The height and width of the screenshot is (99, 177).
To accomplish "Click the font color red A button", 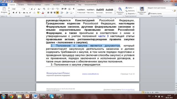I will [43, 13].
